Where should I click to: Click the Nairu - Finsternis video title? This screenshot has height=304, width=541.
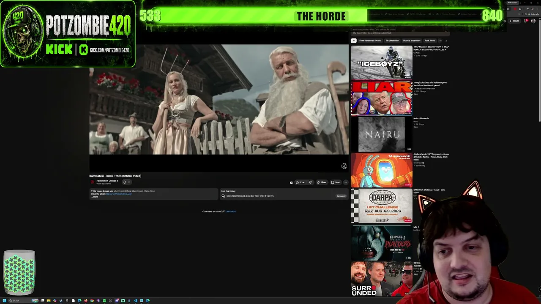click(421, 119)
